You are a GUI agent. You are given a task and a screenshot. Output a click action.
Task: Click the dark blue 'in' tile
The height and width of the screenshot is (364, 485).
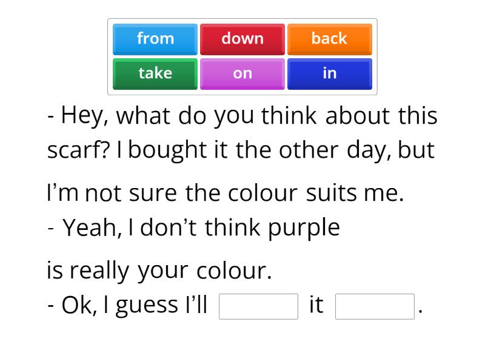coord(330,73)
